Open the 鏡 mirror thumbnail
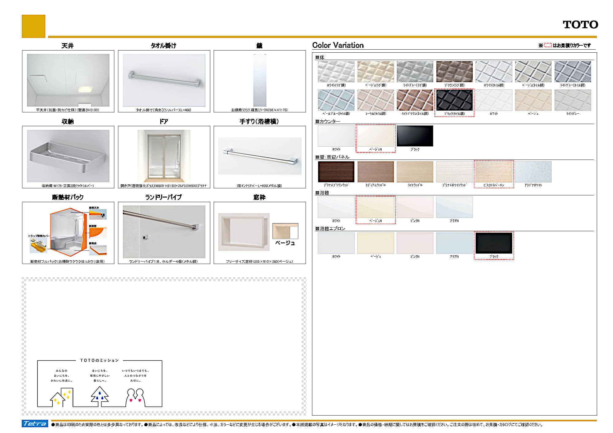 260,80
